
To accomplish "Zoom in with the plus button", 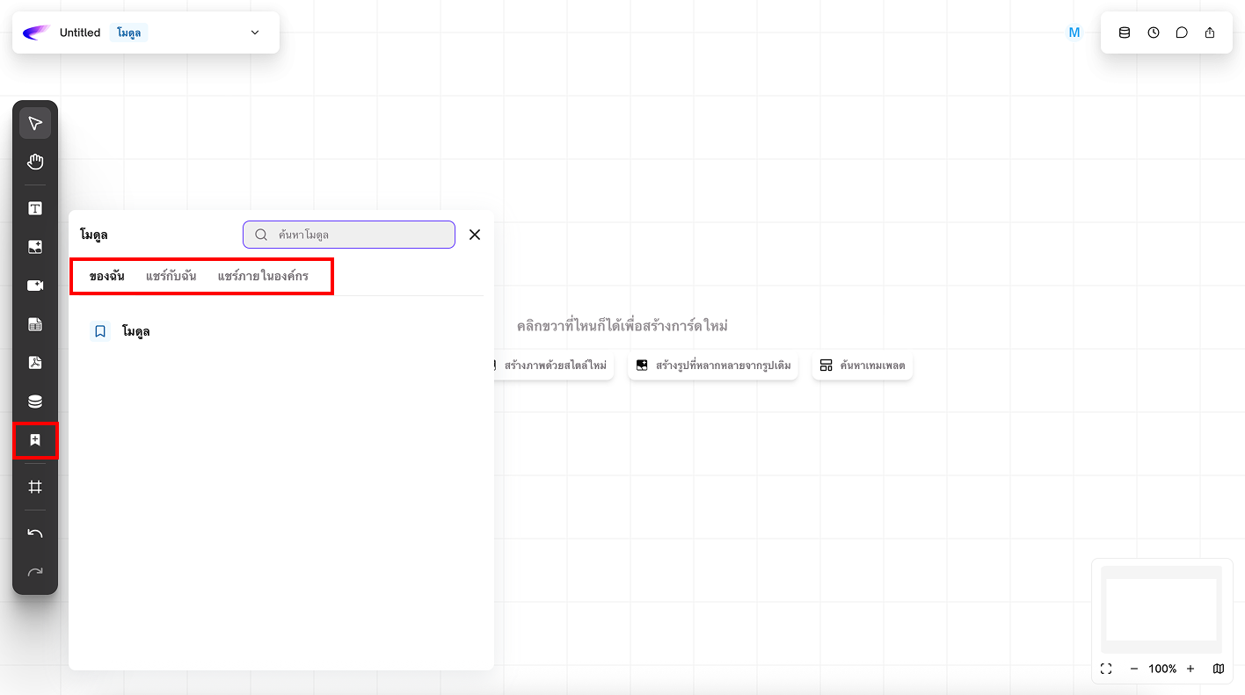I will pyautogui.click(x=1190, y=669).
